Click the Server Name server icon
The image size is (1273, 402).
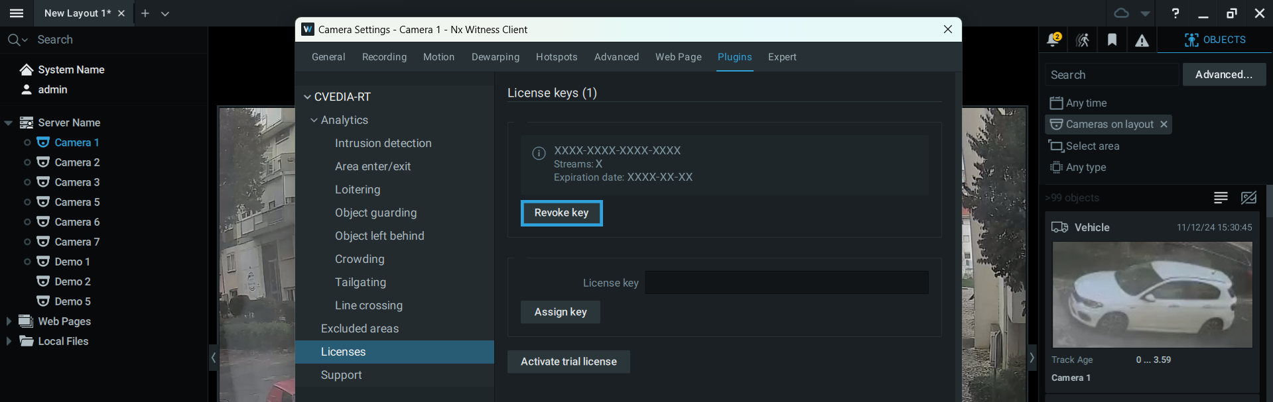(27, 123)
